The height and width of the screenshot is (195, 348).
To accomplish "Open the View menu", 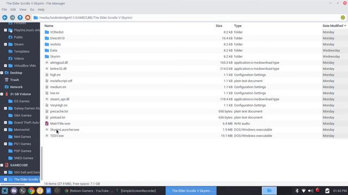I will click(23, 10).
